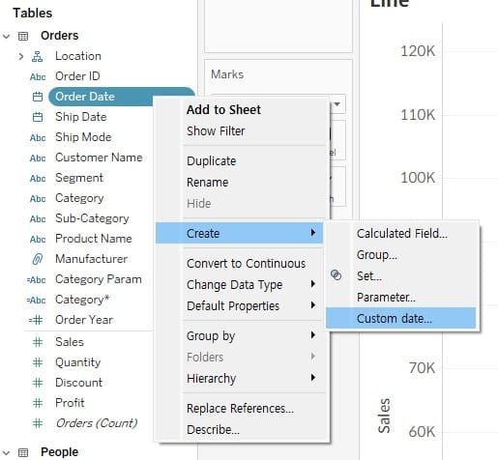Click the People table grid icon
Viewport: 498px width, 460px height.
pos(23,452)
